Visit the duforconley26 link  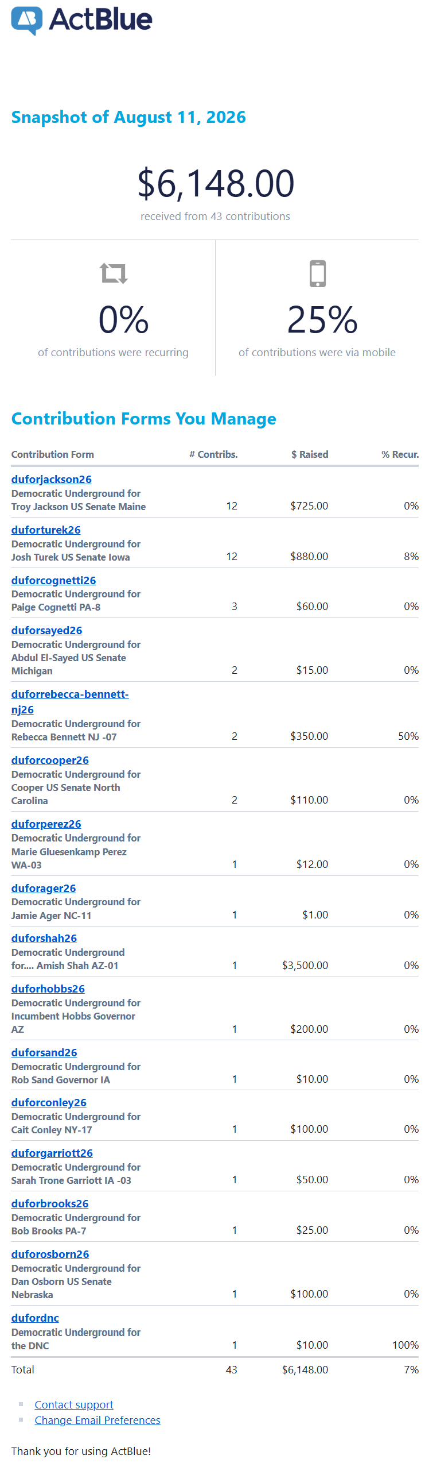tap(49, 1102)
